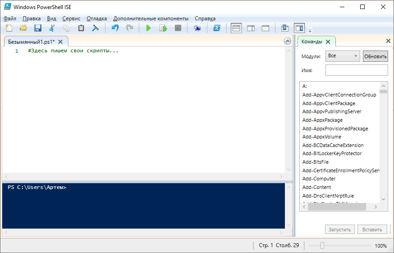The height and width of the screenshot is (253, 394).
Task: Open the Справка menu
Action: pos(205,18)
